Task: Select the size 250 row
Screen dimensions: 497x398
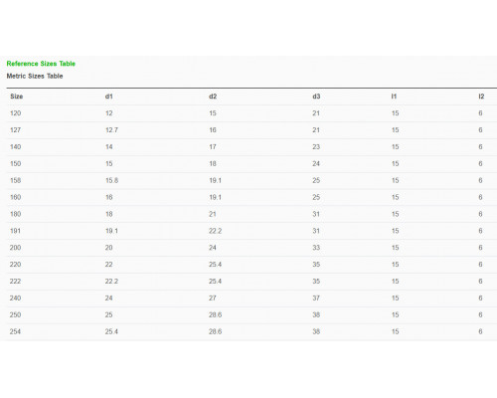Action: pos(251,315)
